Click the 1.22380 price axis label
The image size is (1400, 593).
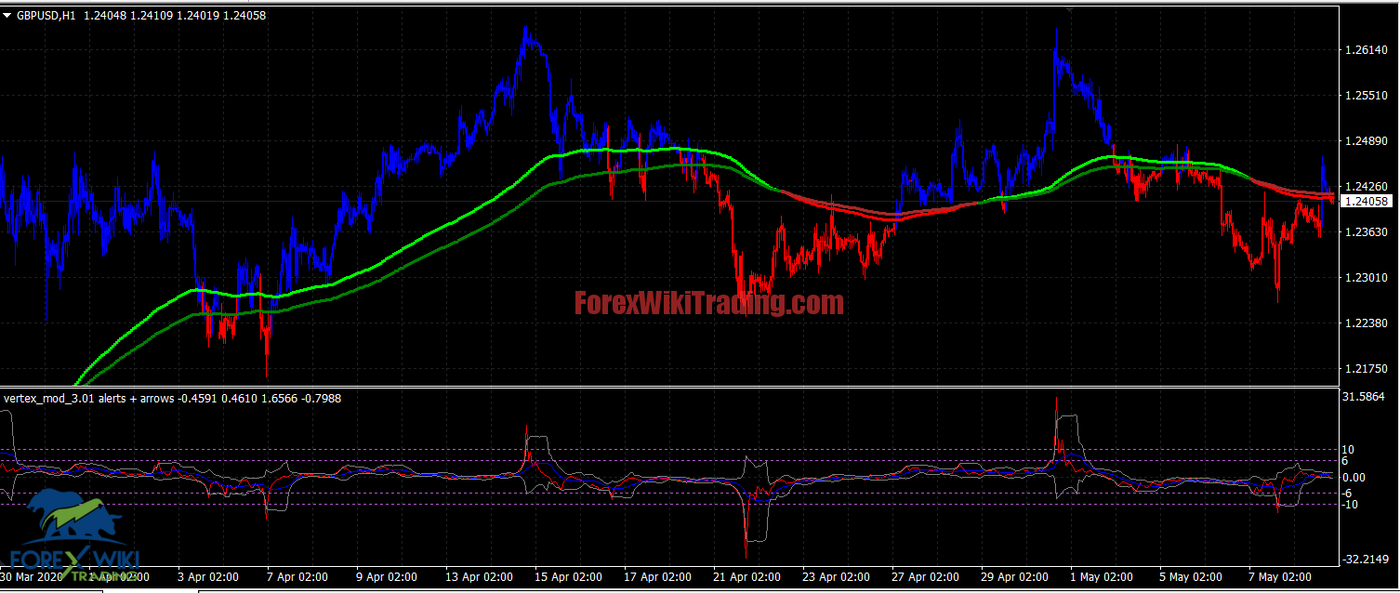coord(1366,323)
